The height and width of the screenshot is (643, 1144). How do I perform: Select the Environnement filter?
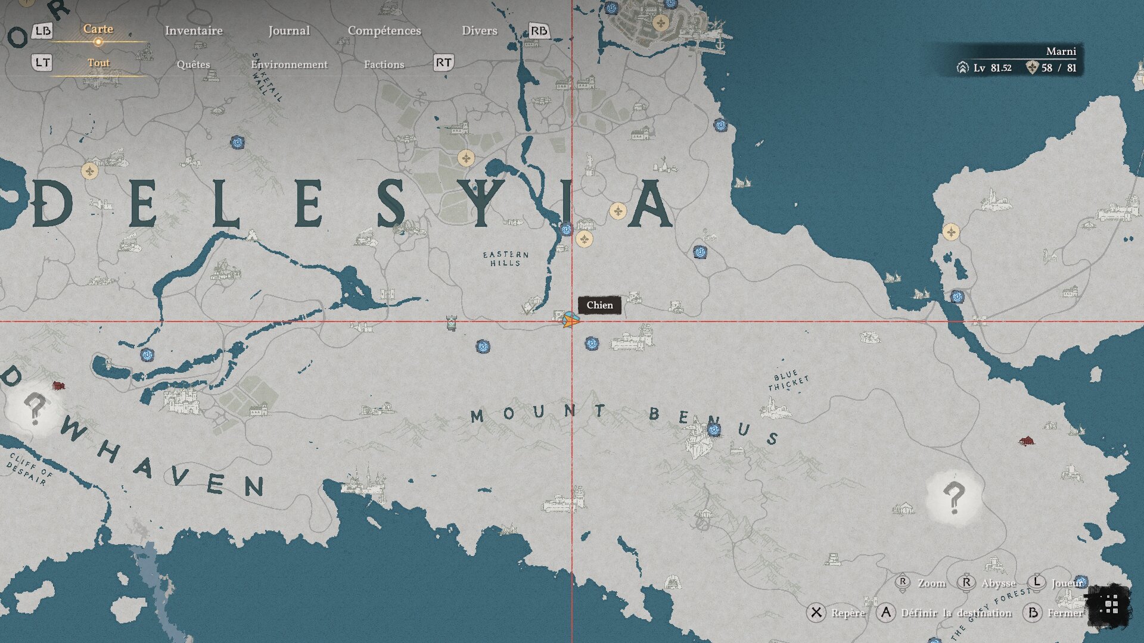click(289, 64)
